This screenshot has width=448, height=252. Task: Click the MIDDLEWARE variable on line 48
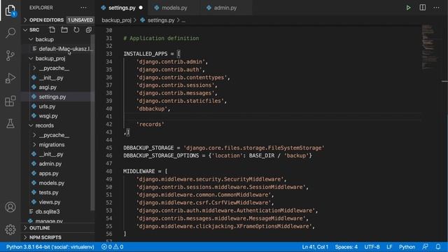point(139,171)
